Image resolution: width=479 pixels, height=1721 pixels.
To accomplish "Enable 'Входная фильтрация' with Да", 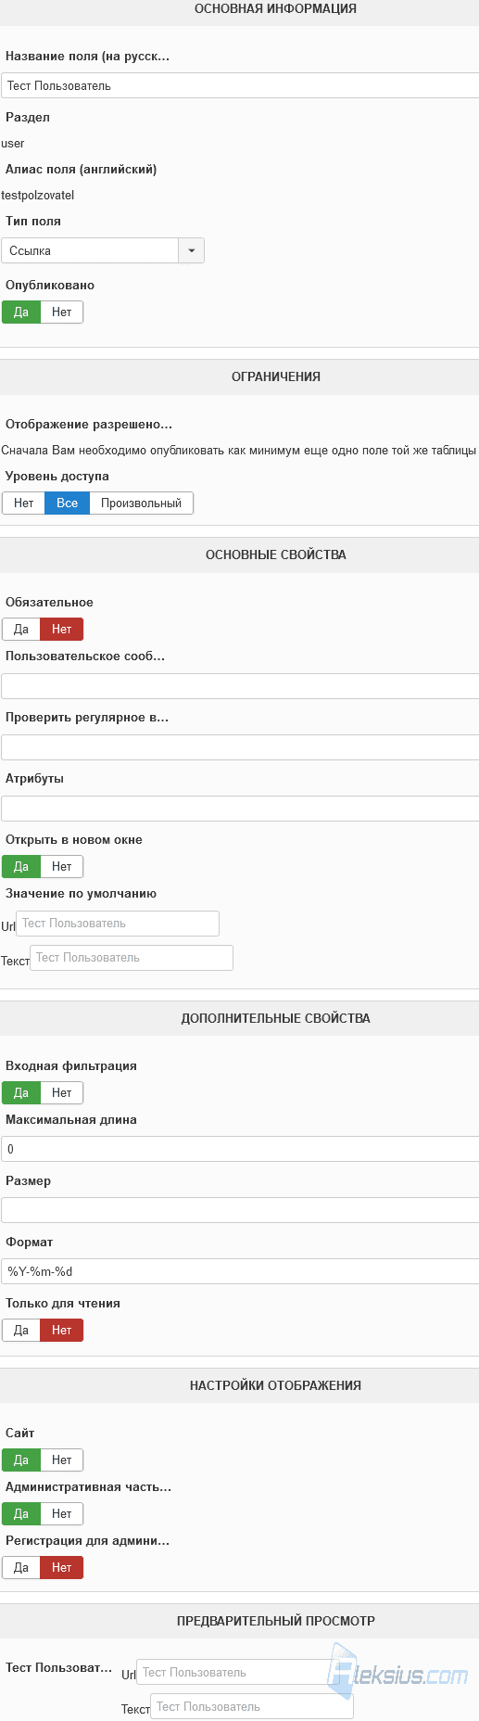I will pos(21,1093).
